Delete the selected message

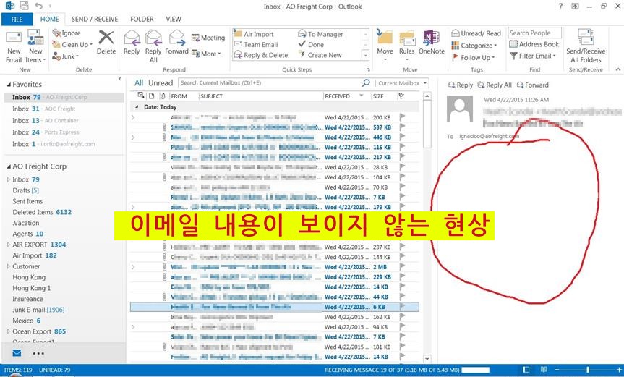pos(106,43)
